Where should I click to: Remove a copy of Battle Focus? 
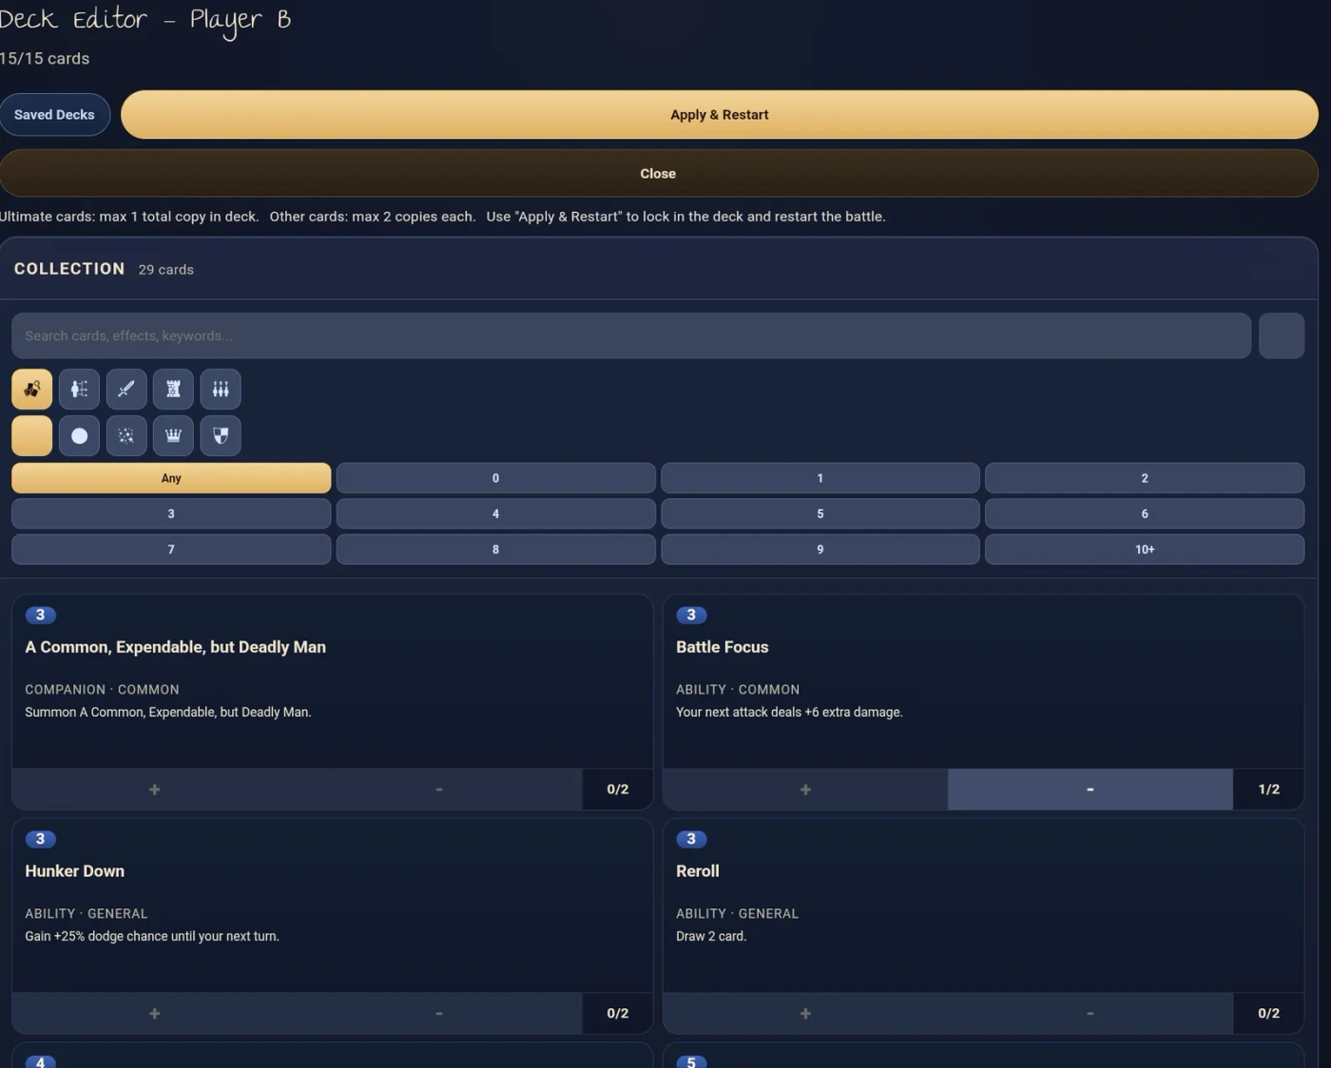(1090, 789)
